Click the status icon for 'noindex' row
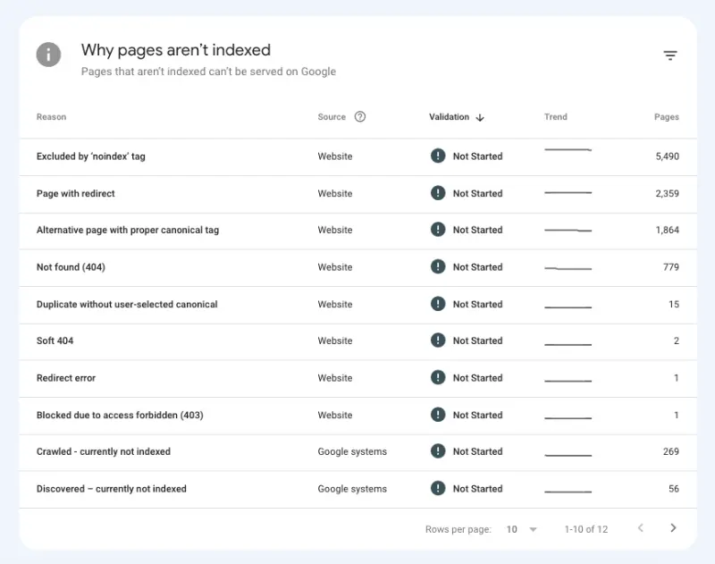 (x=438, y=156)
